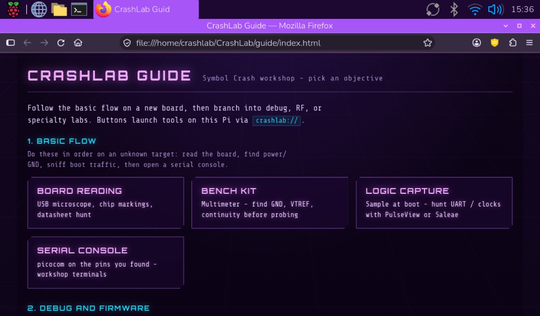Open the Extensions puzzle-piece menu
The width and height of the screenshot is (540, 316).
tap(513, 43)
